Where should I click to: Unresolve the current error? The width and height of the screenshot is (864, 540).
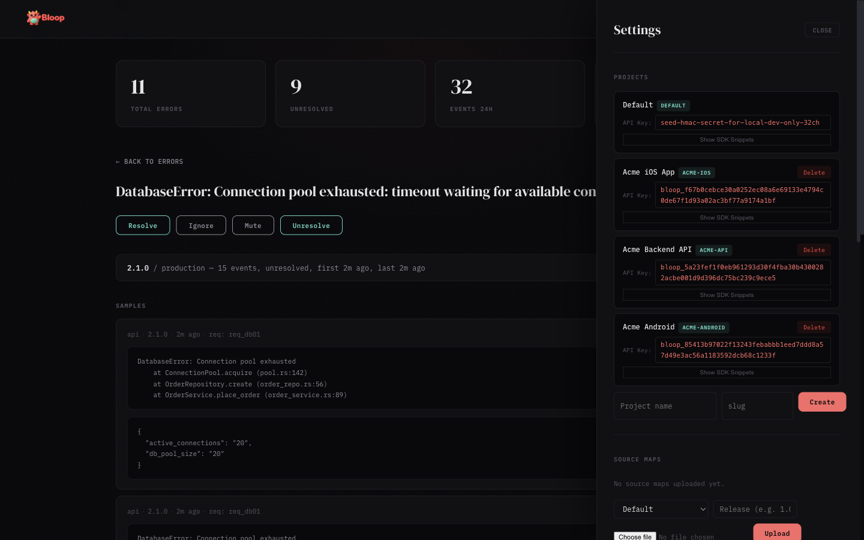coord(311,225)
